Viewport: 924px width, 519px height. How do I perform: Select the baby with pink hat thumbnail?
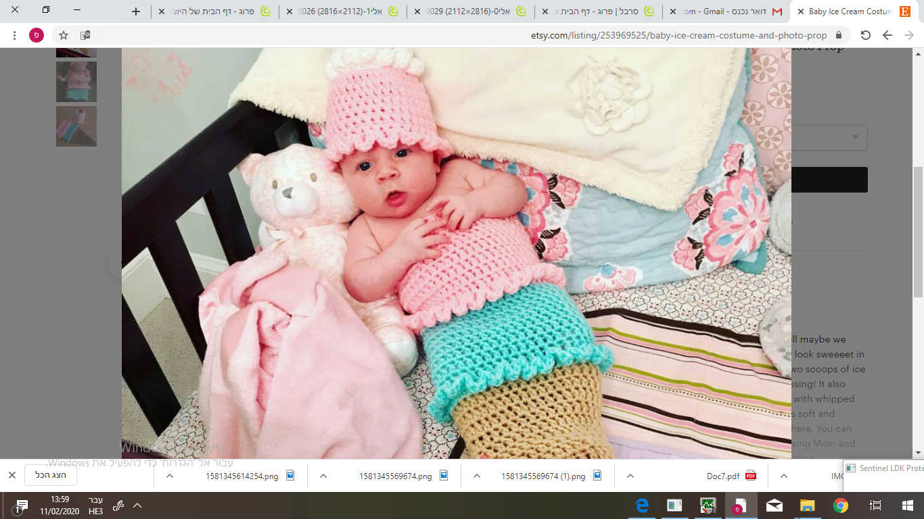click(76, 82)
